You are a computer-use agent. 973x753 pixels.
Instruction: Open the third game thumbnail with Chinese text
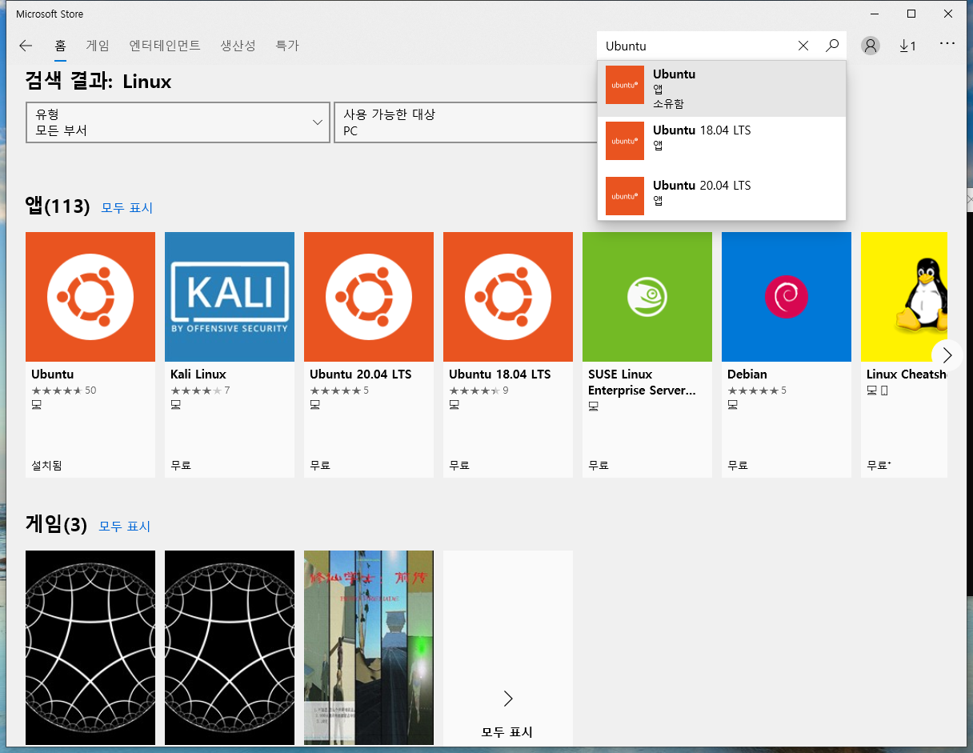369,647
